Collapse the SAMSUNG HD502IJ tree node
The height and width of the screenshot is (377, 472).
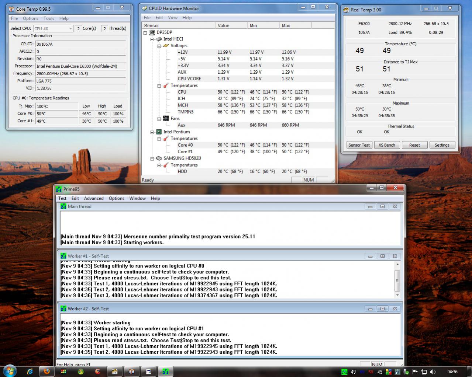(152, 158)
